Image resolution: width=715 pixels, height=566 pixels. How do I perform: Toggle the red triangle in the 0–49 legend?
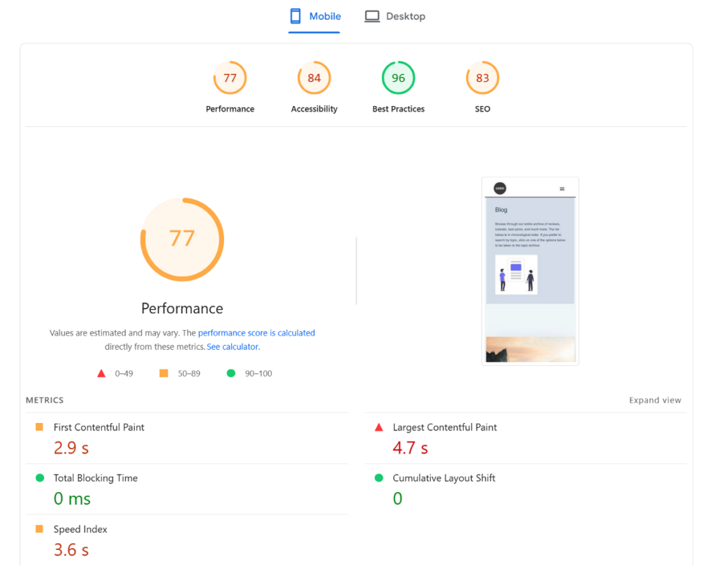pyautogui.click(x=101, y=373)
